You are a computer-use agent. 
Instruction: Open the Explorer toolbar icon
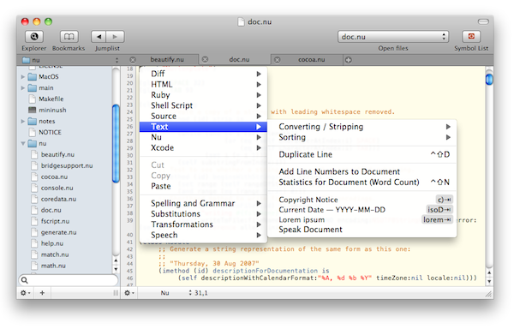(x=34, y=36)
